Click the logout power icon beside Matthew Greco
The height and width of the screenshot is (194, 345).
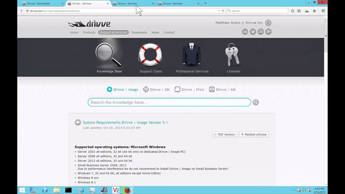[x=268, y=23]
